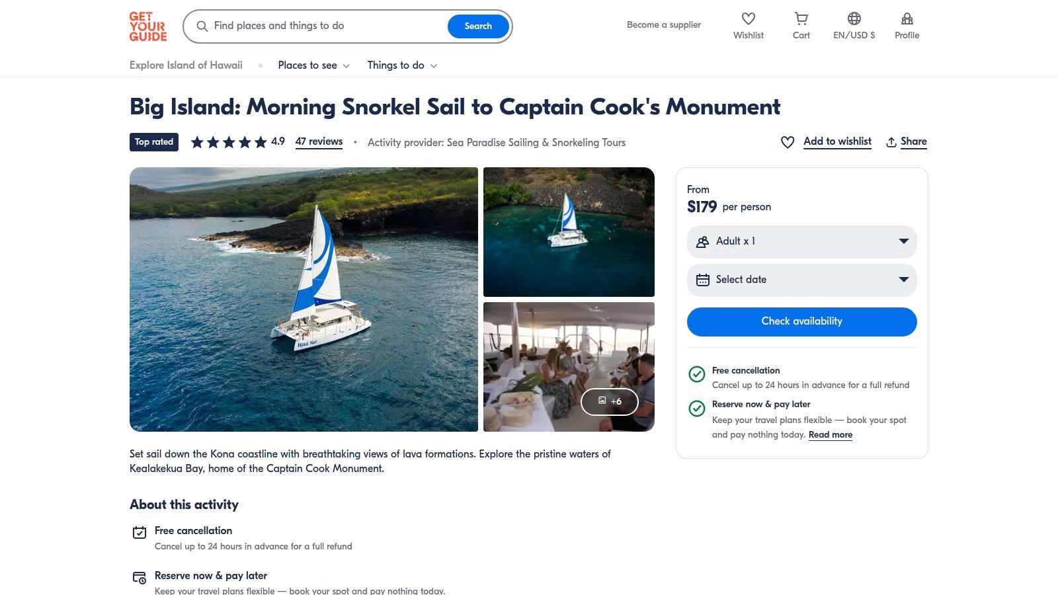Image resolution: width=1058 pixels, height=595 pixels.
Task: Open the 47 reviews link
Action: pos(319,141)
